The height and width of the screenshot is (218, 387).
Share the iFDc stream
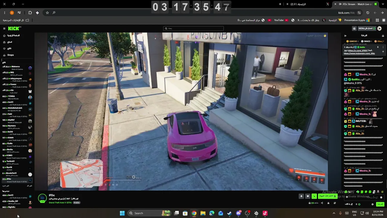pos(322,203)
